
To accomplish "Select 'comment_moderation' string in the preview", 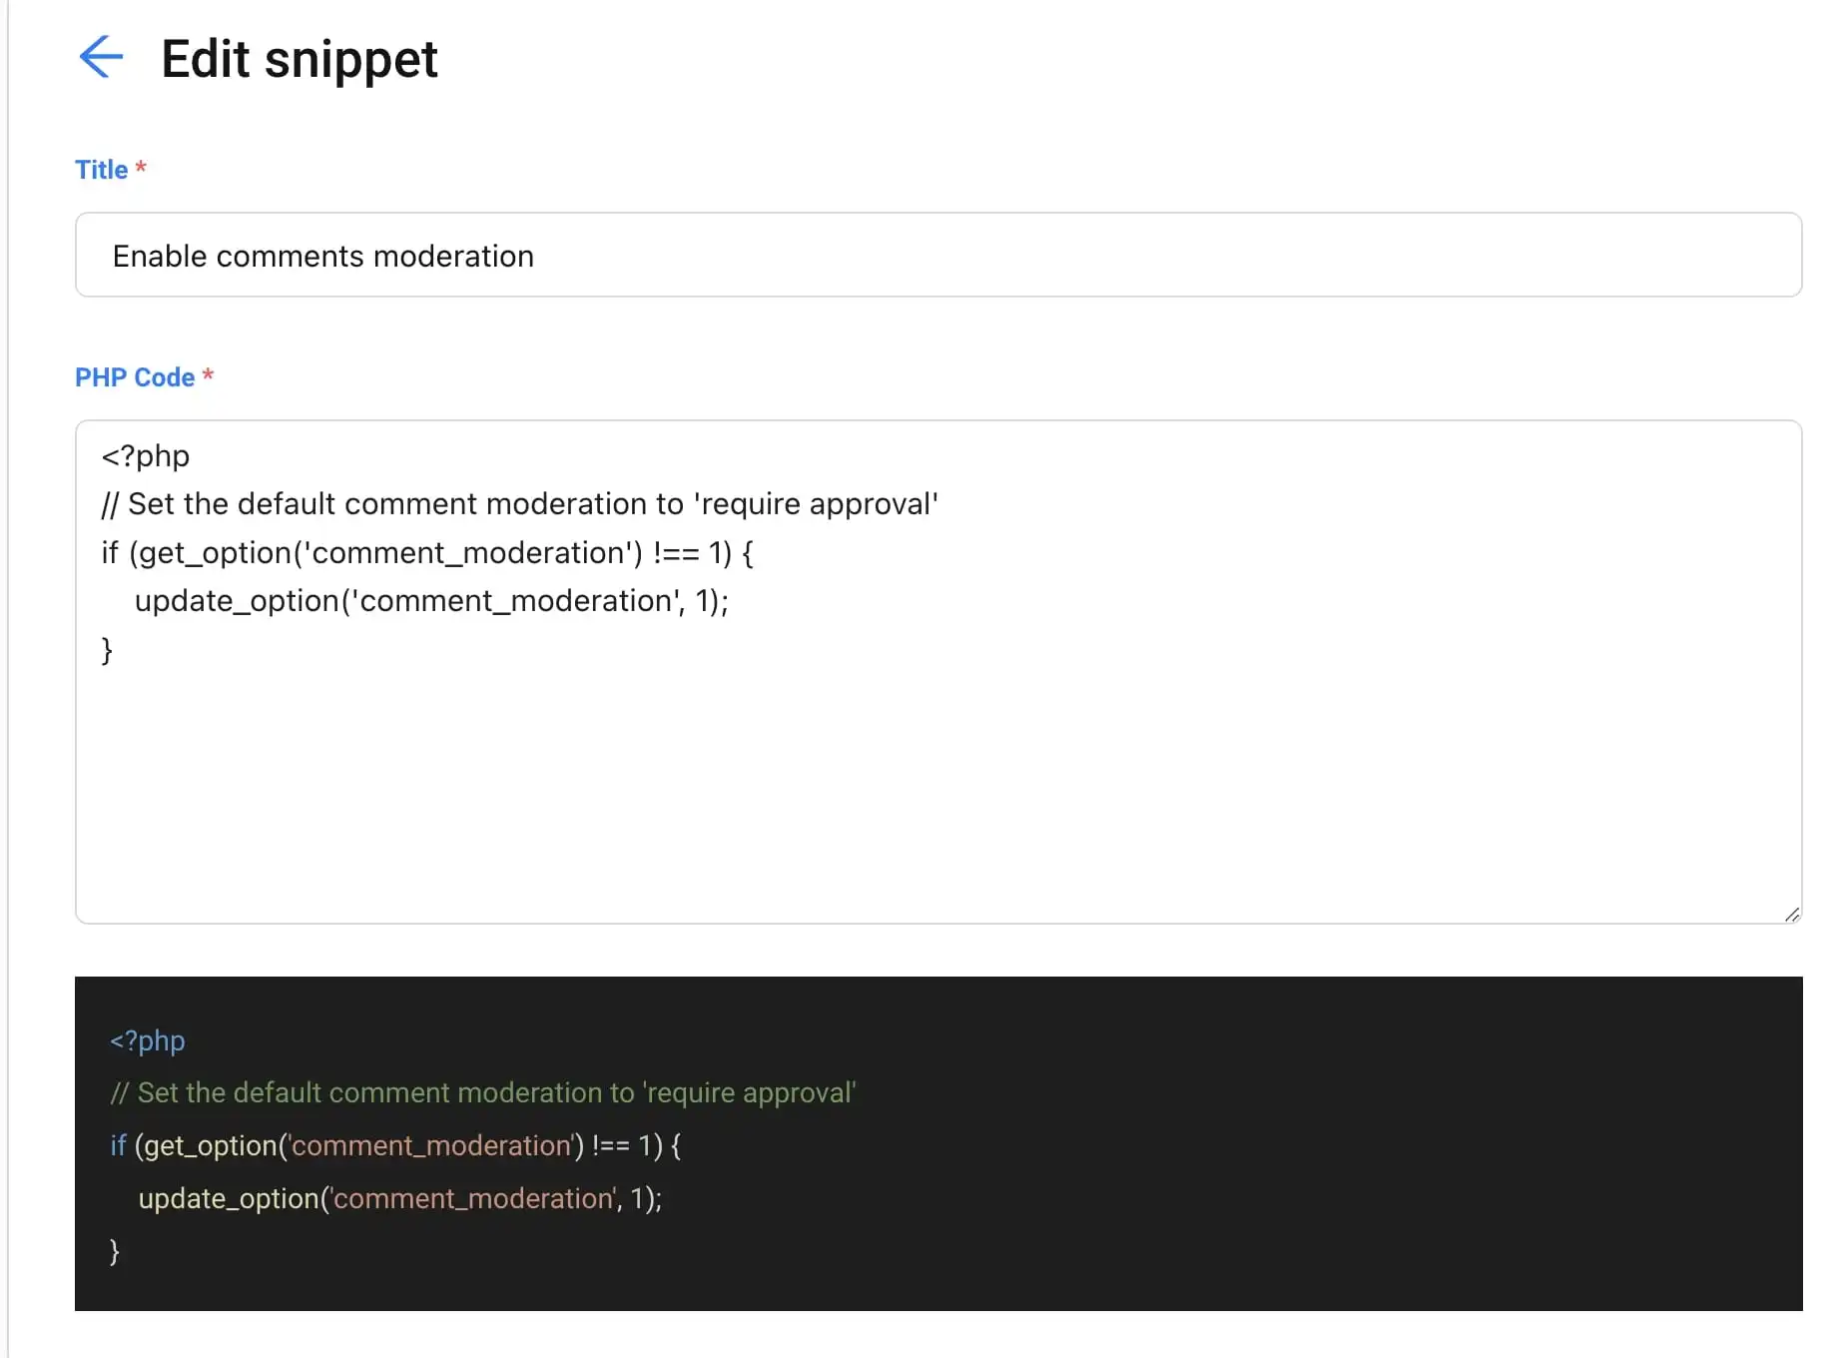I will (x=429, y=1145).
